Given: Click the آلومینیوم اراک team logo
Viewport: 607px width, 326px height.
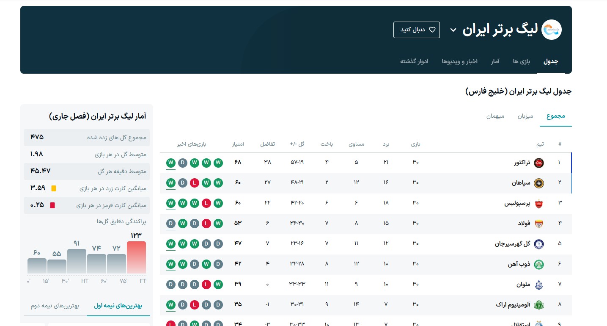Looking at the screenshot, I should pyautogui.click(x=539, y=305).
